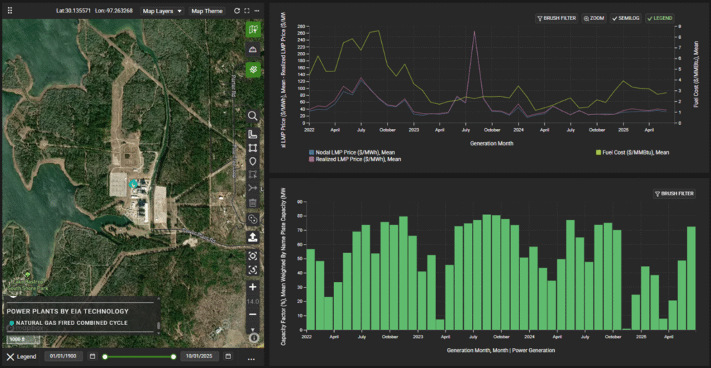This screenshot has height=368, width=711.
Task: Click the ZOOM button on price chart
Action: pyautogui.click(x=594, y=18)
